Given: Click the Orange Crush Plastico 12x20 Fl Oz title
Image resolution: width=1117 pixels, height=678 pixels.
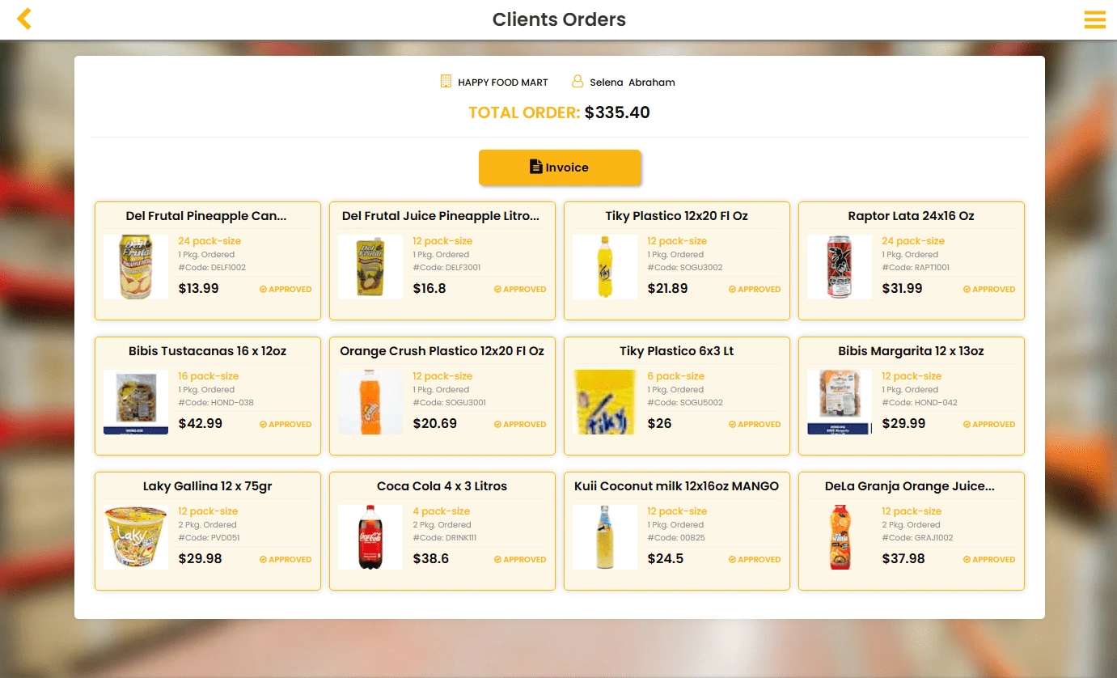Looking at the screenshot, I should (x=442, y=351).
